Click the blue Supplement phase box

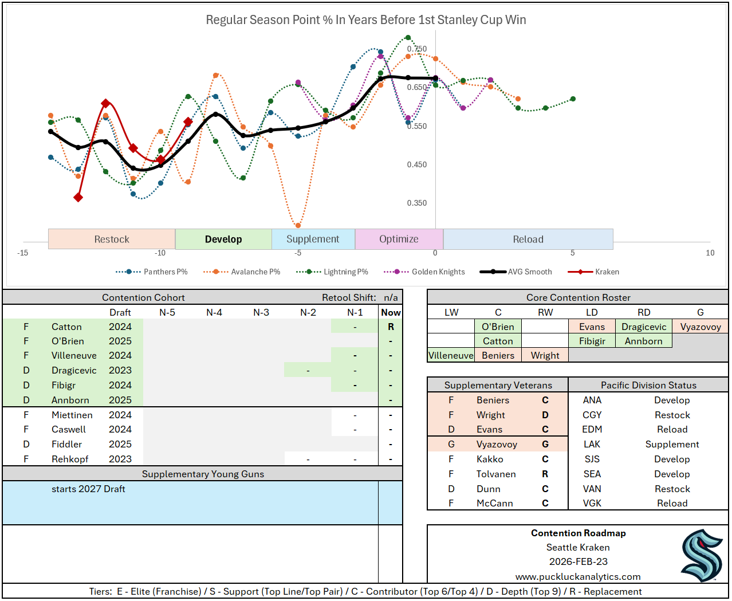tap(313, 239)
